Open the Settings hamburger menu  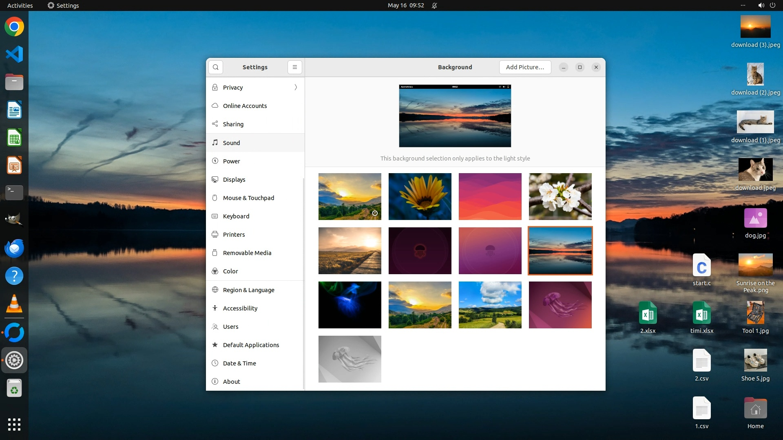[294, 67]
